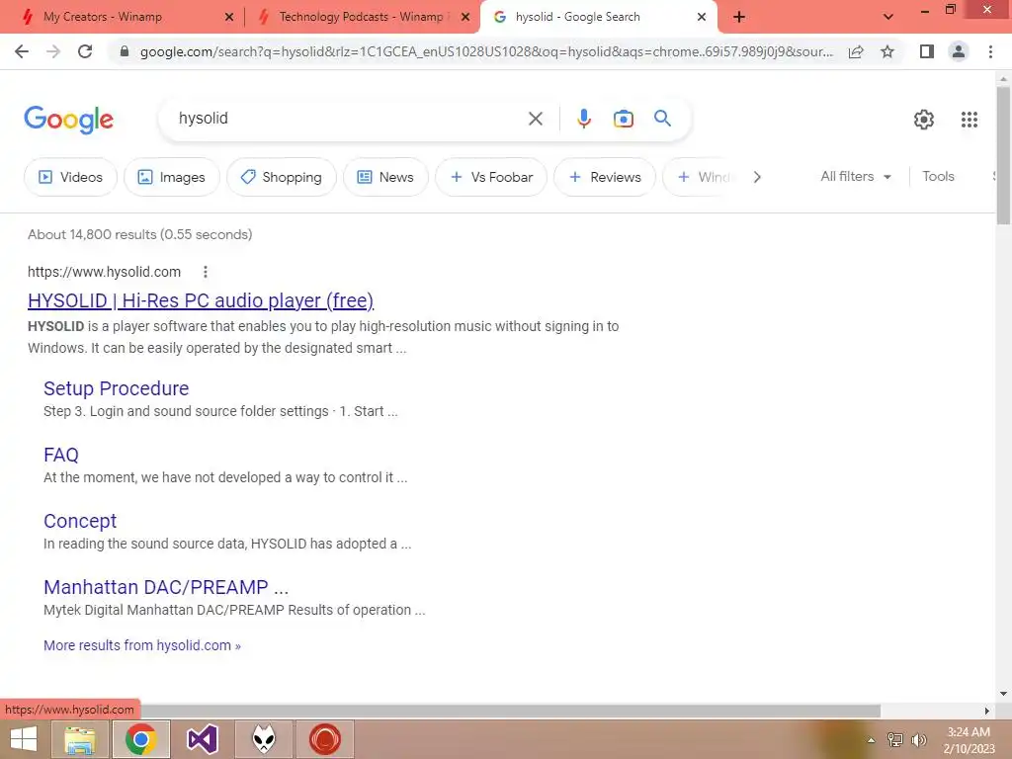Filter results by Videos
The image size is (1012, 759).
click(70, 177)
